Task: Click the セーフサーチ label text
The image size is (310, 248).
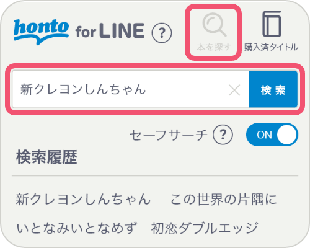Action: pyautogui.click(x=169, y=135)
